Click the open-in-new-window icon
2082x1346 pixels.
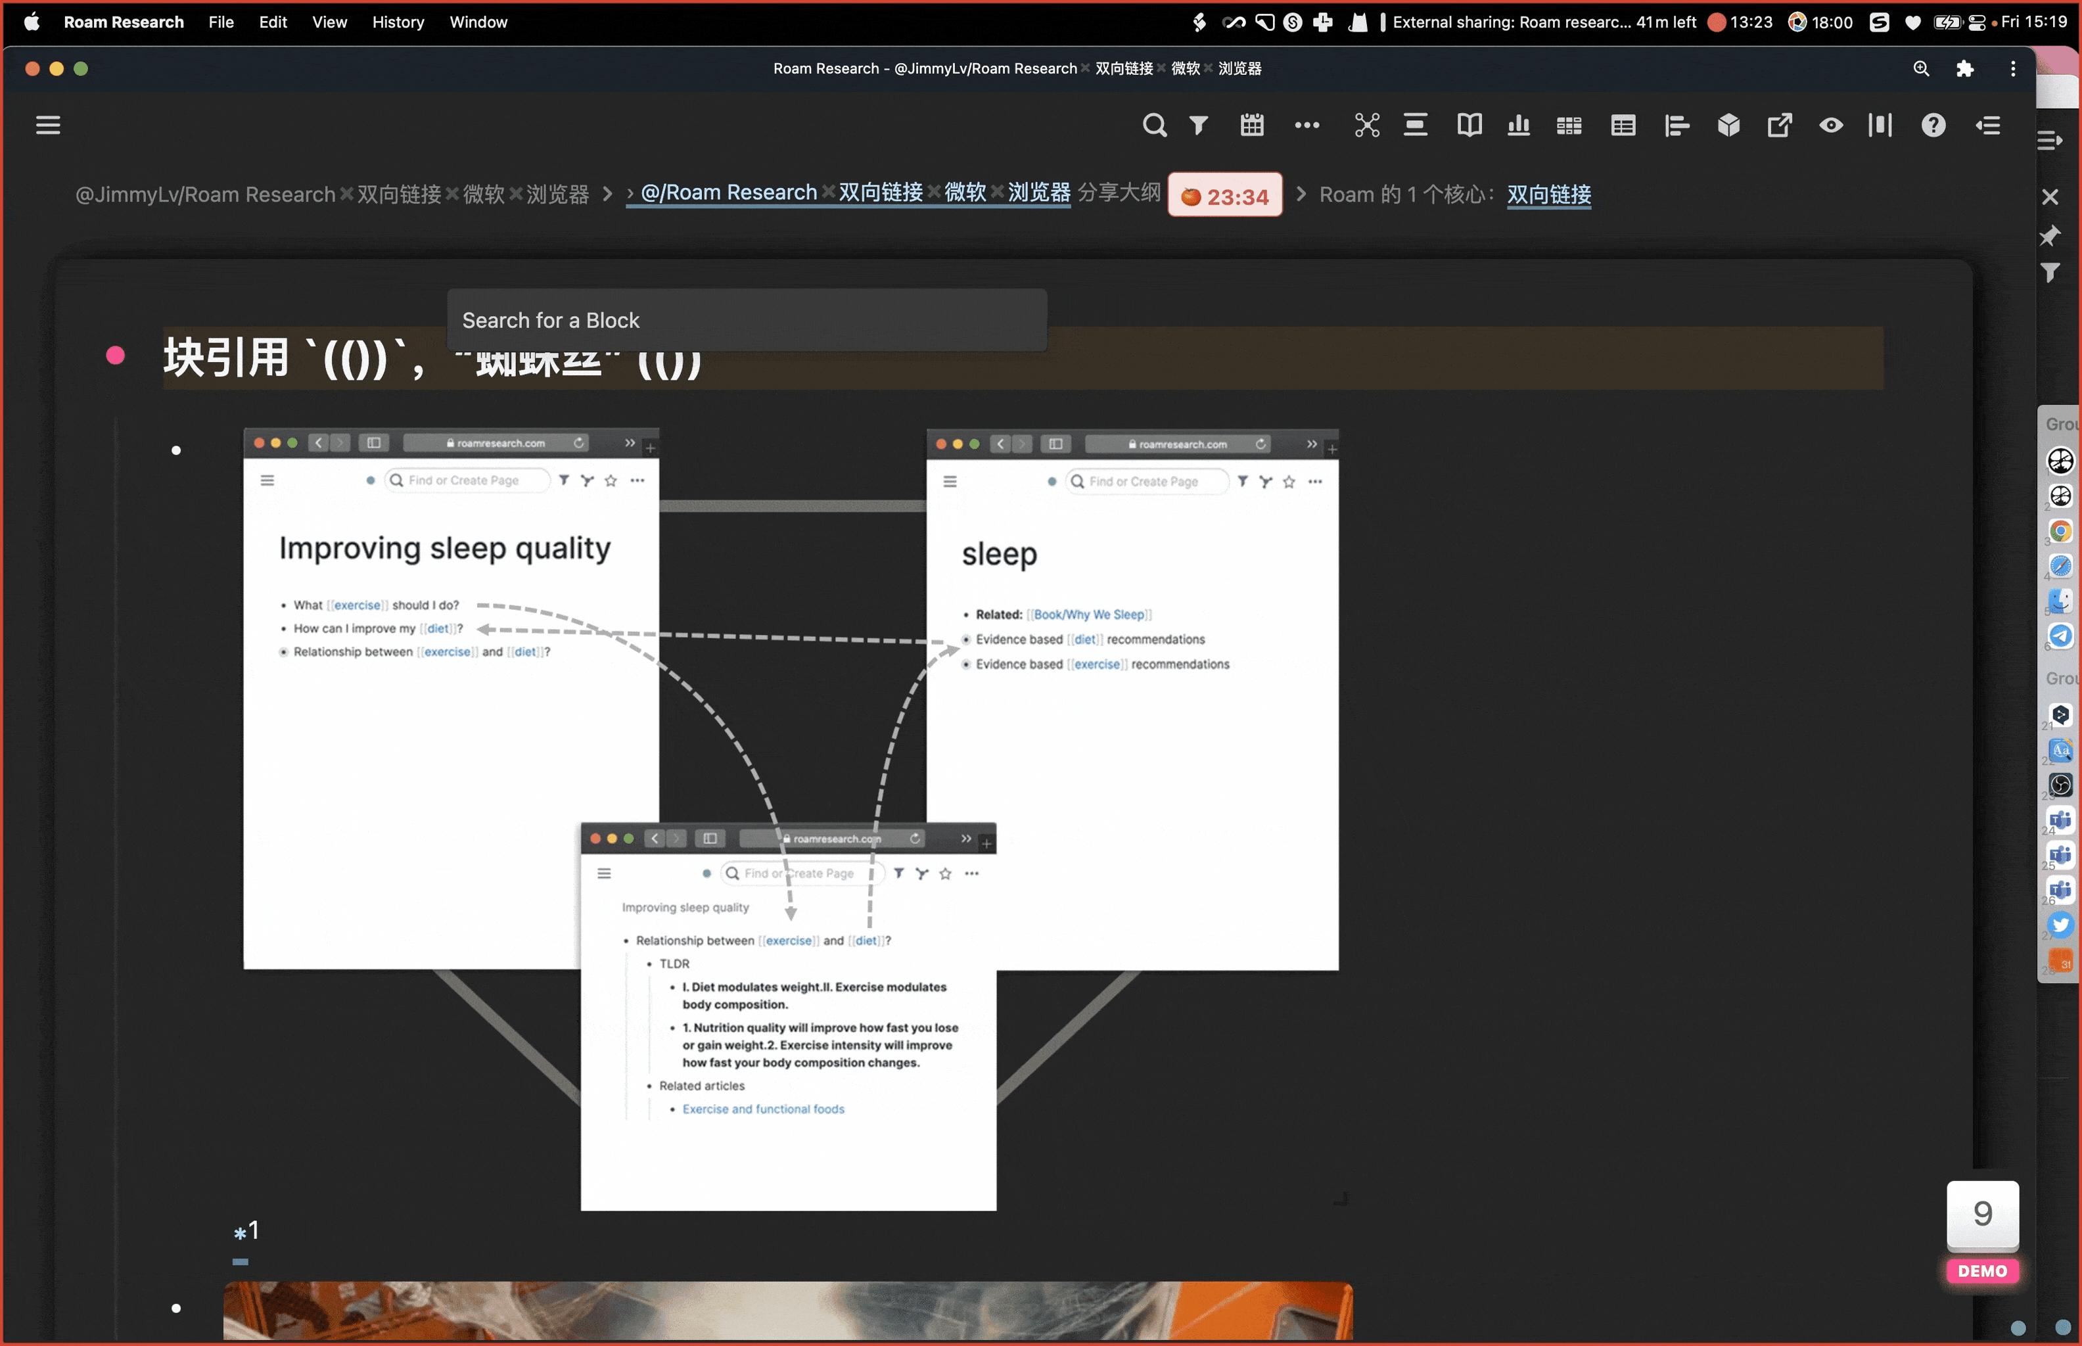[x=1780, y=125]
